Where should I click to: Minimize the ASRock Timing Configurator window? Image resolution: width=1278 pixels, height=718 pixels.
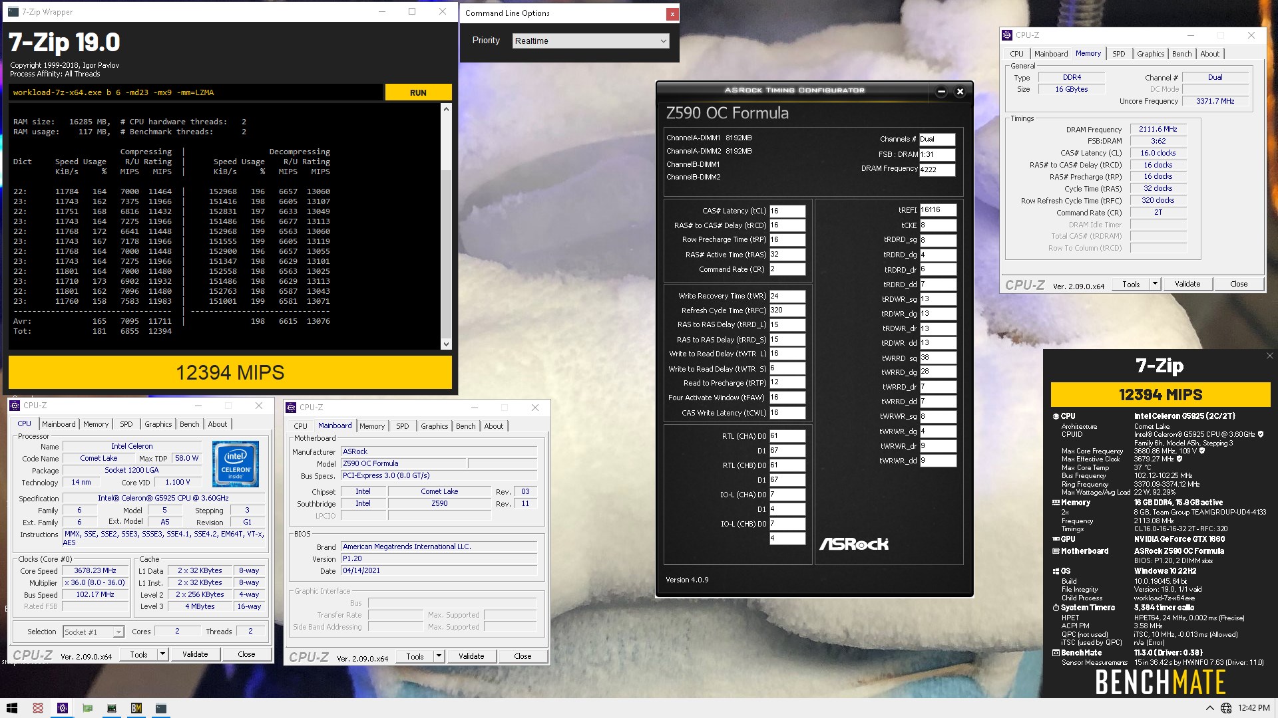(941, 92)
